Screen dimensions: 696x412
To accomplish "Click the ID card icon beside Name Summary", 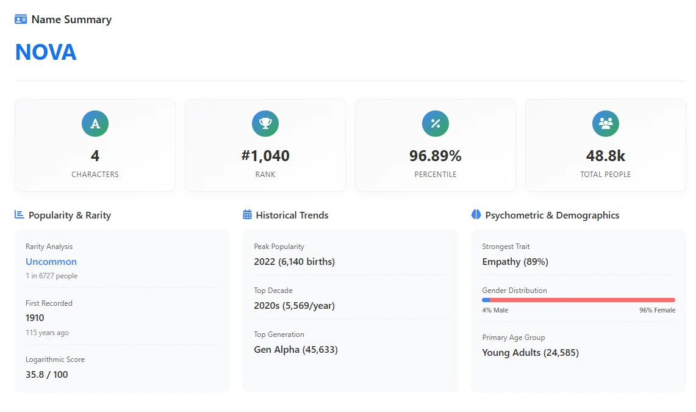I will (x=21, y=20).
